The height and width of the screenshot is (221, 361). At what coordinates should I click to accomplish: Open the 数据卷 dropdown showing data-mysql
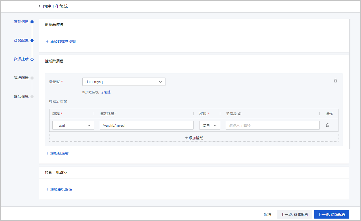click(x=124, y=81)
